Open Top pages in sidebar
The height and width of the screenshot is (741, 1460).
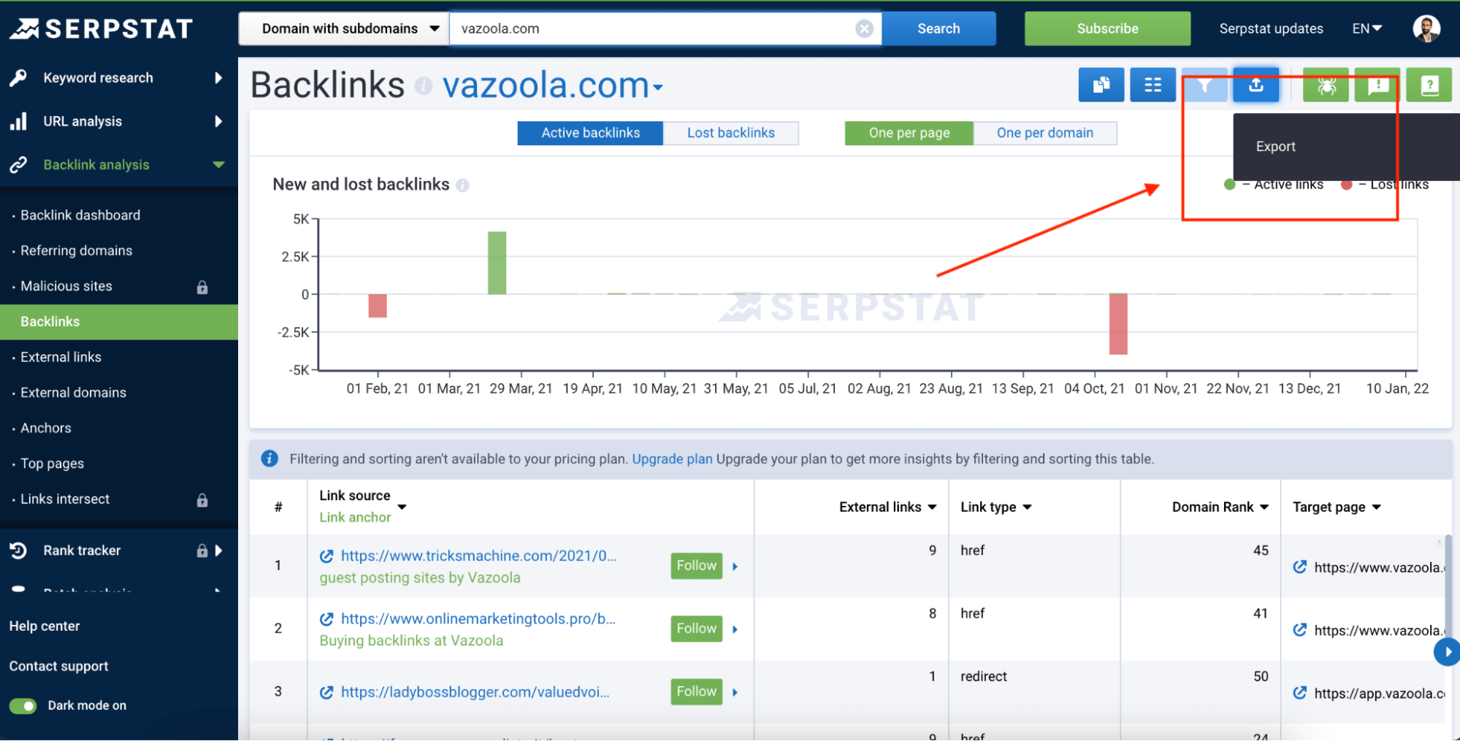pos(52,464)
